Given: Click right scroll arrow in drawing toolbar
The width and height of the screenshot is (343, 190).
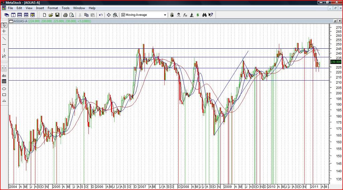Looking at the screenshot, I should point(5,68).
